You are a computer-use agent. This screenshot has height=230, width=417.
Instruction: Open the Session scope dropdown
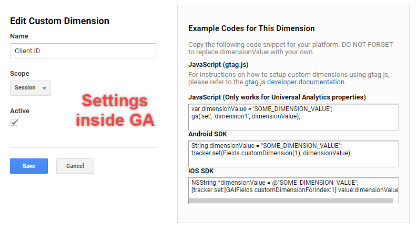(30, 88)
